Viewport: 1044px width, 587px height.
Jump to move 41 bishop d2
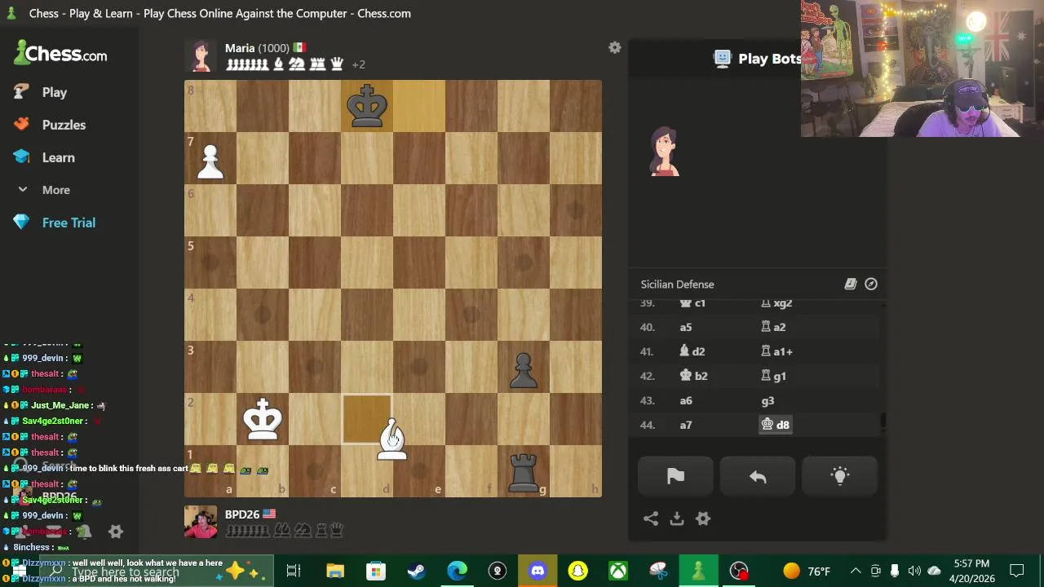click(x=692, y=351)
